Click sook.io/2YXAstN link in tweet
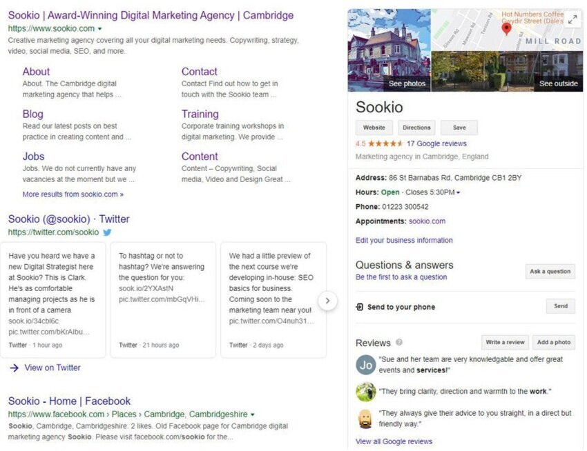The width and height of the screenshot is (587, 451). pos(146,289)
